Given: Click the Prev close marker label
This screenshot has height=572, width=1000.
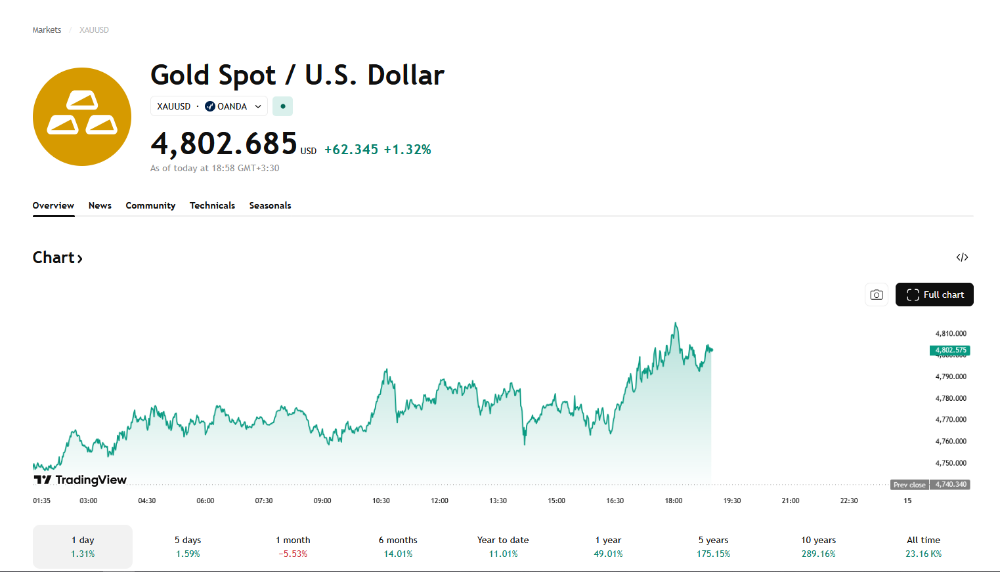Looking at the screenshot, I should tap(909, 485).
